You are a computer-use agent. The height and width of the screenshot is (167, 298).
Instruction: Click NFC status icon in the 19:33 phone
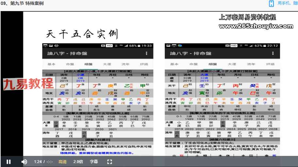click(103, 46)
